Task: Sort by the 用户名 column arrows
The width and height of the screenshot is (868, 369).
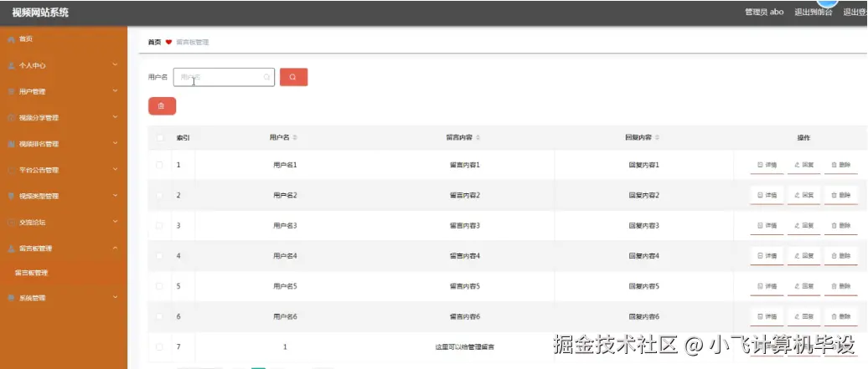Action: tap(295, 138)
